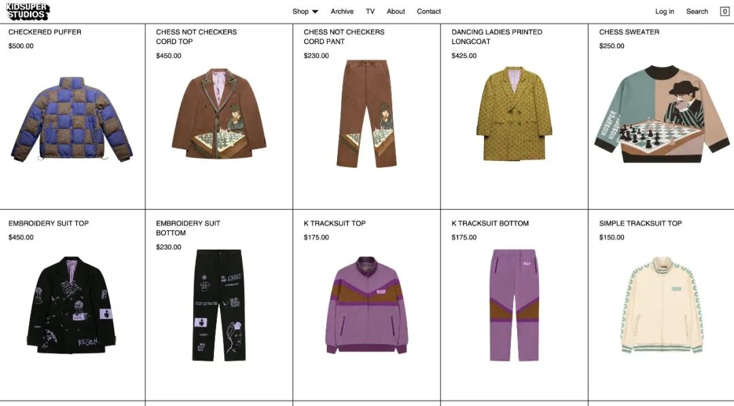Open the Chess Not Checkers Cord Top image
Image resolution: width=734 pixels, height=406 pixels.
[x=219, y=114]
